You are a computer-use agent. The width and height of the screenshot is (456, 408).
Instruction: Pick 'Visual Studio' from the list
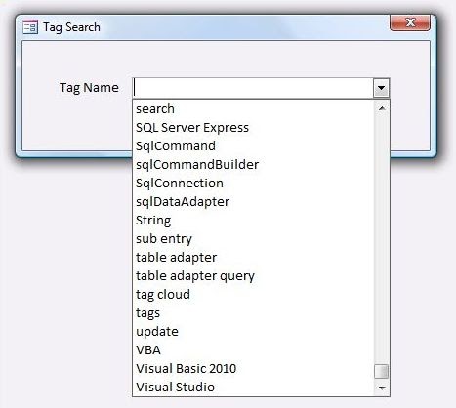tap(254, 388)
